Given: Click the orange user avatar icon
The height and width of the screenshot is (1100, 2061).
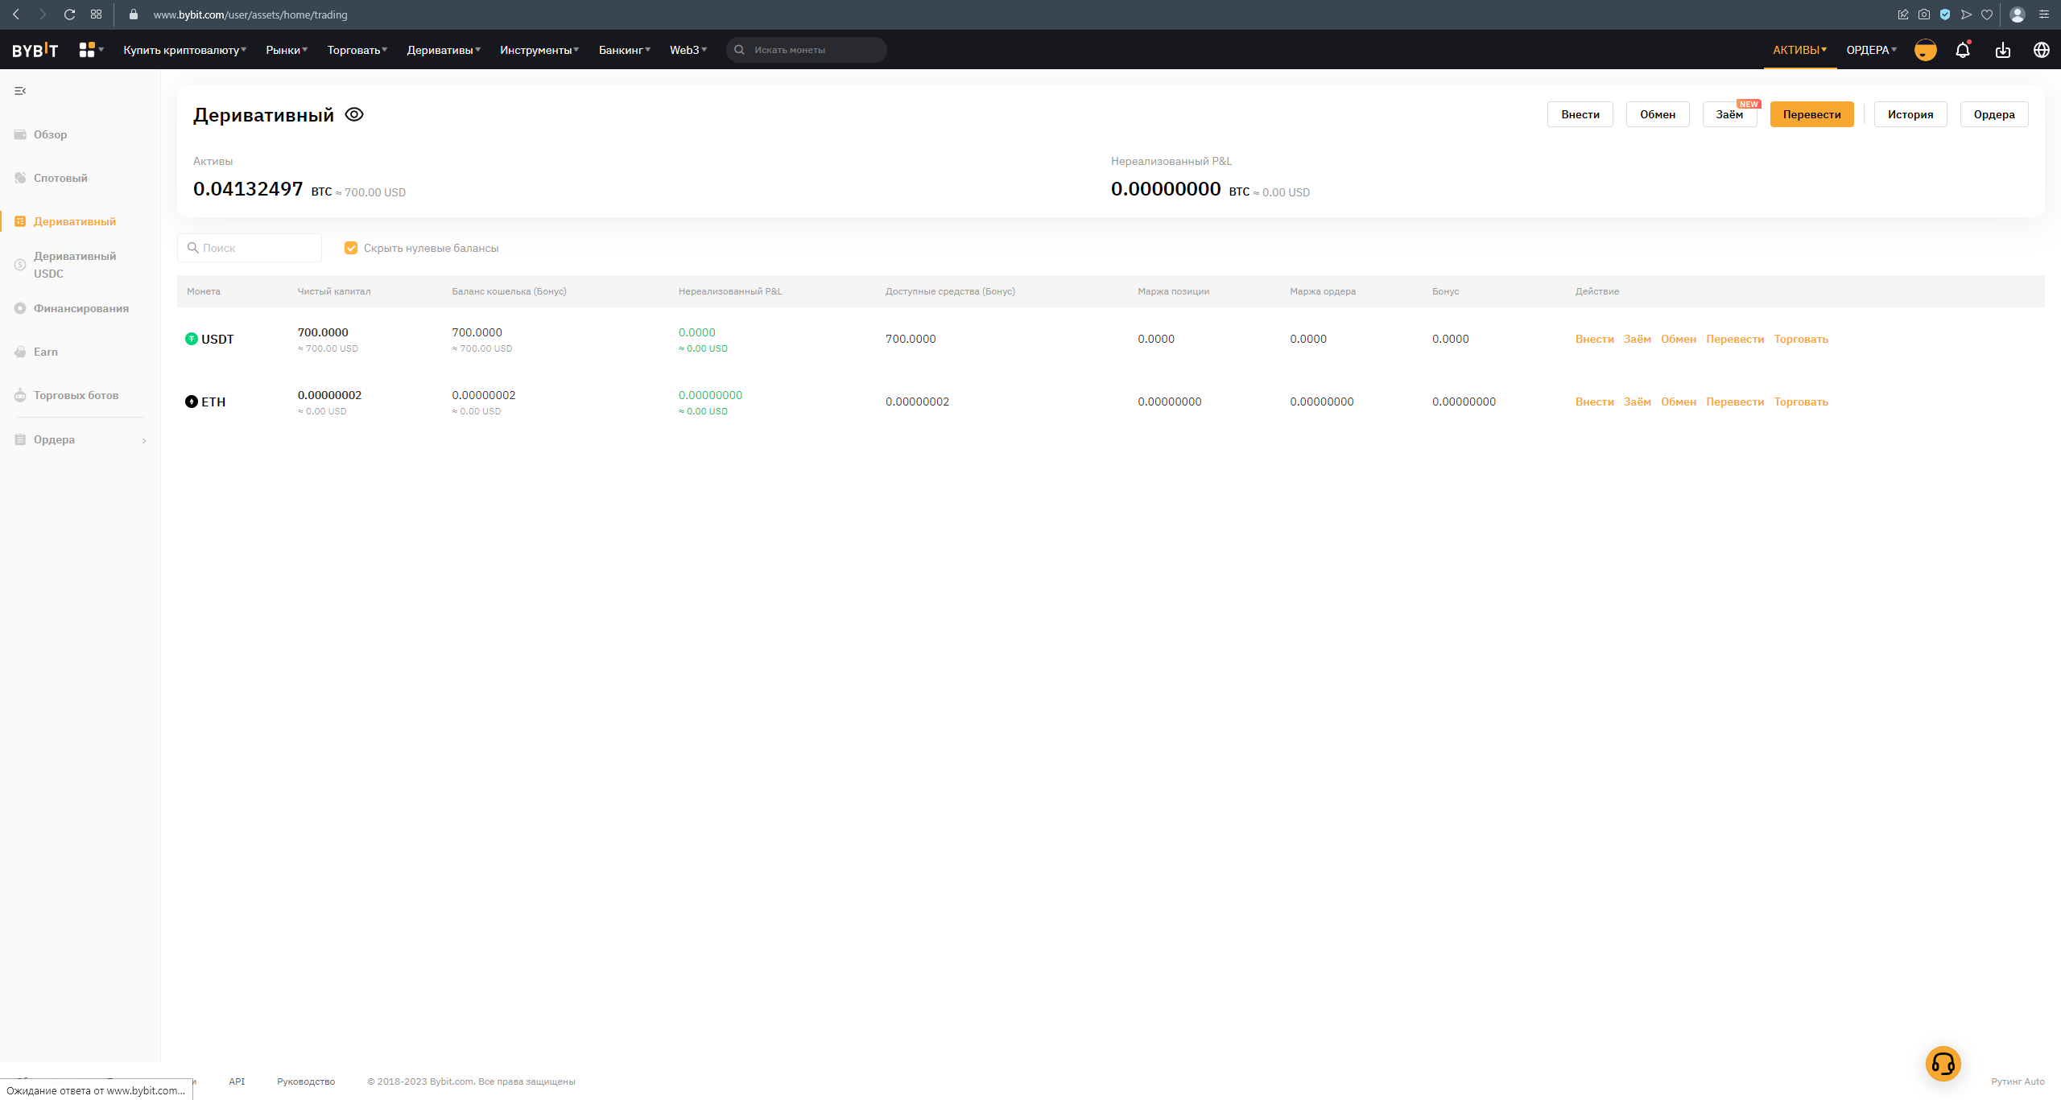Looking at the screenshot, I should (1925, 50).
